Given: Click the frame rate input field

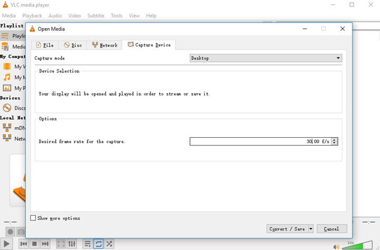Looking at the screenshot, I should (x=261, y=141).
